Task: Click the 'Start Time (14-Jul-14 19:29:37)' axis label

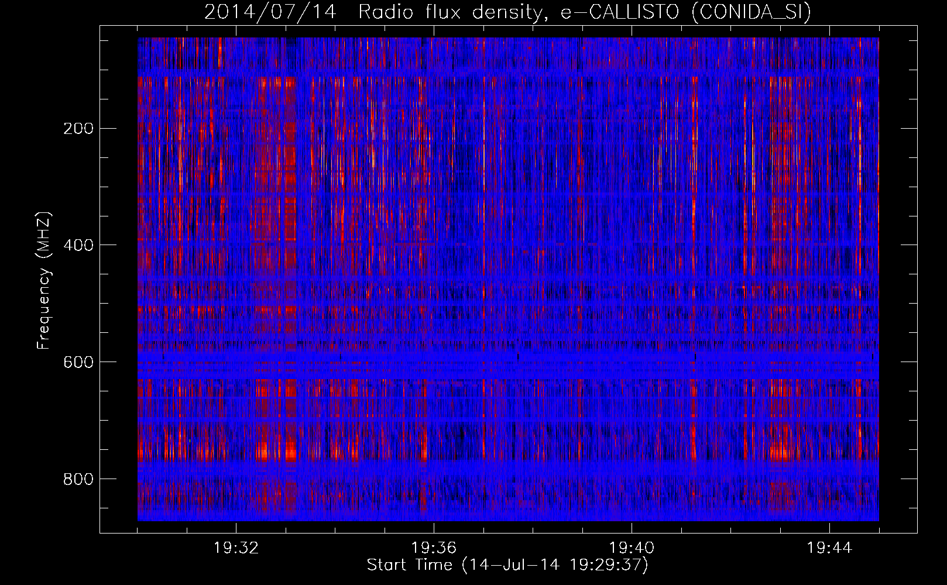Action: [x=507, y=565]
